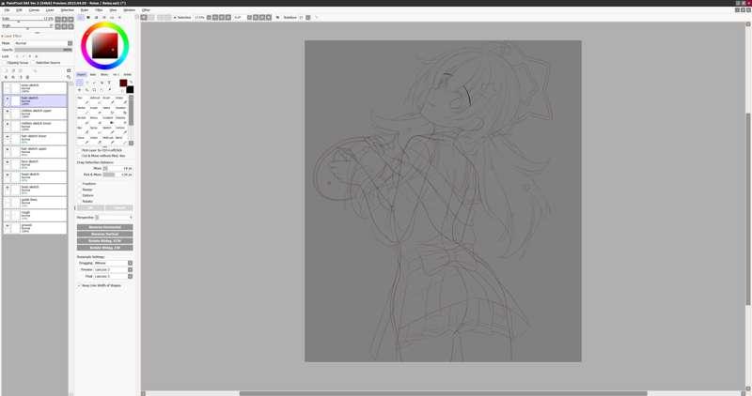The width and height of the screenshot is (752, 396).
Task: Open the Canvas menu
Action: [x=34, y=9]
